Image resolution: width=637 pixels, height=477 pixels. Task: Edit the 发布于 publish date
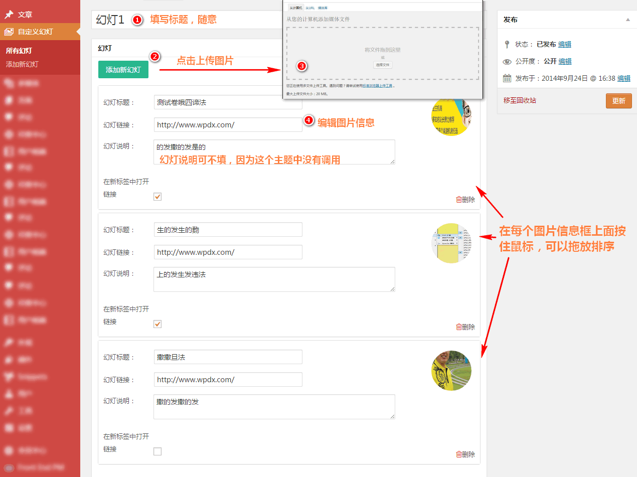[x=623, y=78]
